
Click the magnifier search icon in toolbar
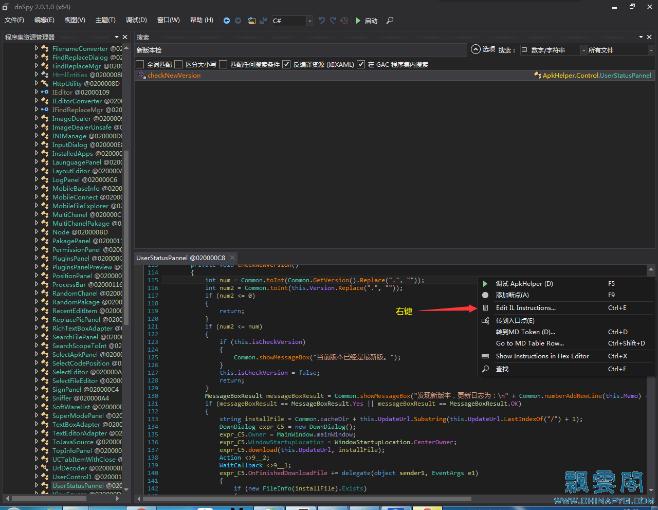390,21
